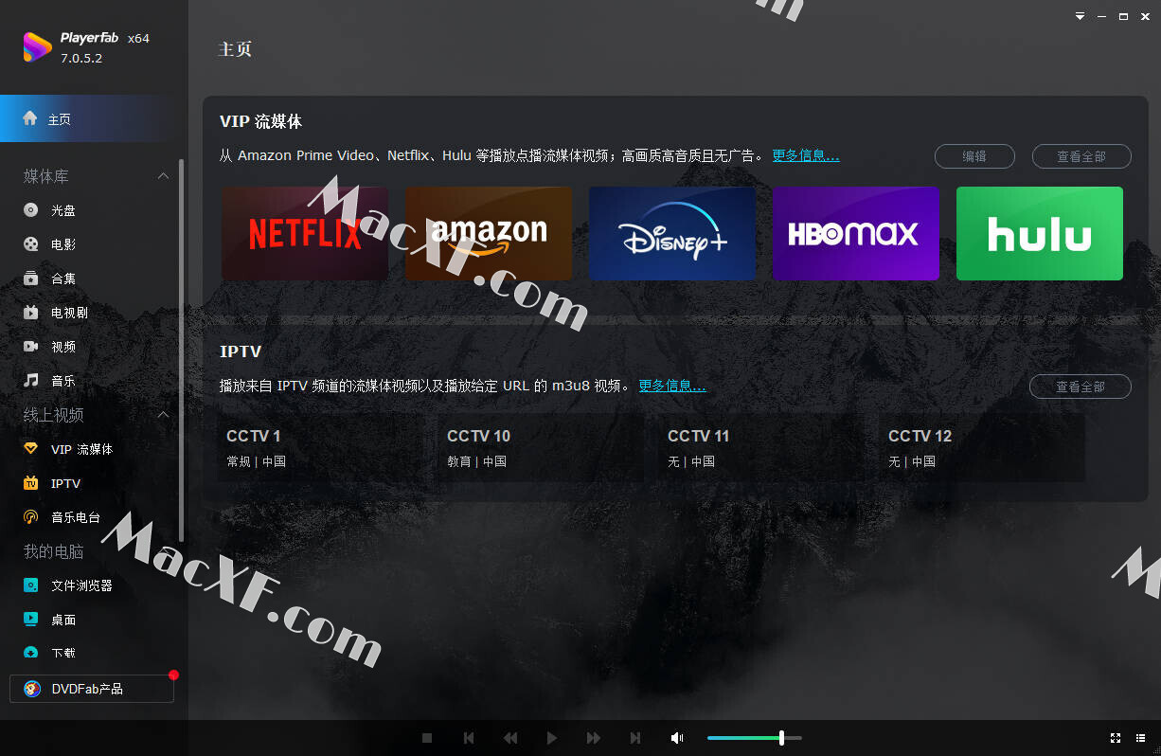Screen dimensions: 1161x756
Task: Play the CCTV 11 channel
Action: pos(763,447)
